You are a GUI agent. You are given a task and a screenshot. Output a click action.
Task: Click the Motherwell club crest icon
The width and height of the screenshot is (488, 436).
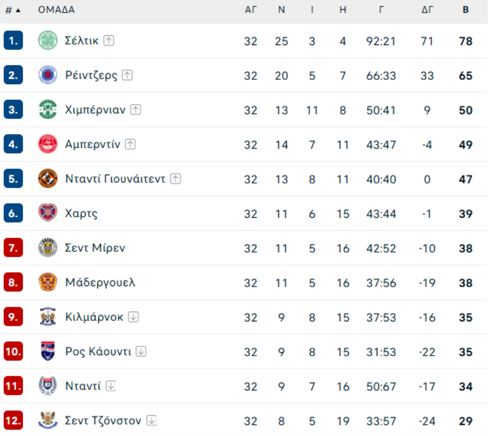pyautogui.click(x=48, y=282)
